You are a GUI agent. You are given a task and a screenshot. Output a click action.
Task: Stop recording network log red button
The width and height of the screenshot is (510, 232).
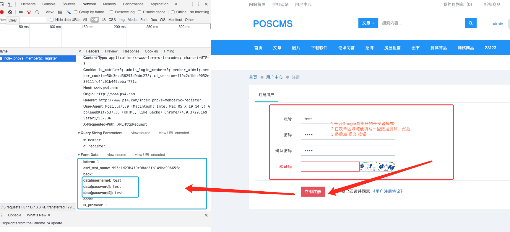2,12
